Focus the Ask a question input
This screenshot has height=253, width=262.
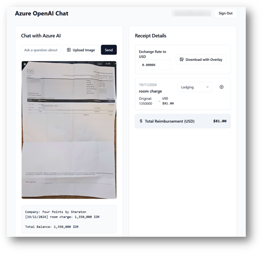pos(41,50)
